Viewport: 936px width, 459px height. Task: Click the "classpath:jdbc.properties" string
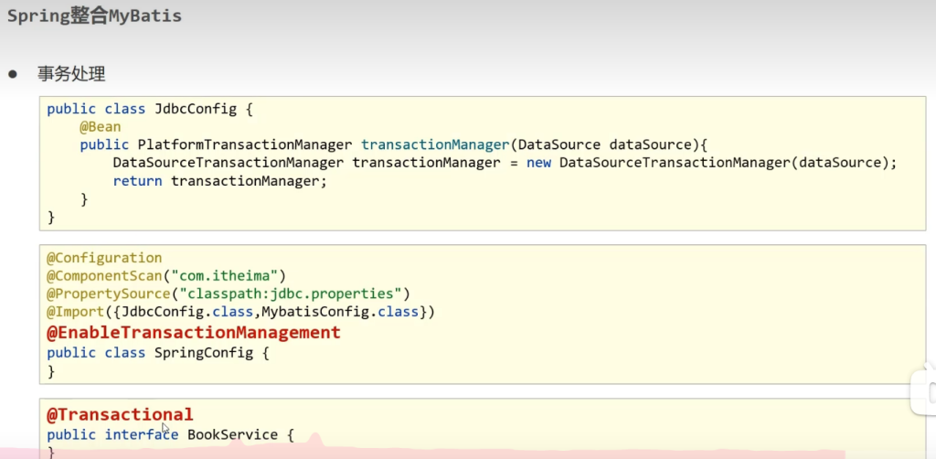[x=291, y=294]
